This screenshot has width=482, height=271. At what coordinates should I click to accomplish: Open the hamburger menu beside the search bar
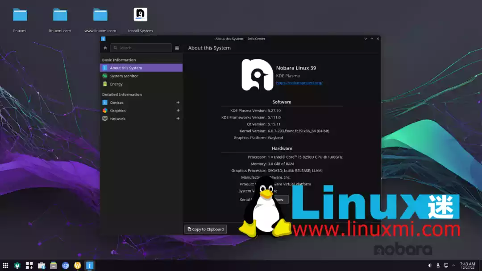coord(177,47)
